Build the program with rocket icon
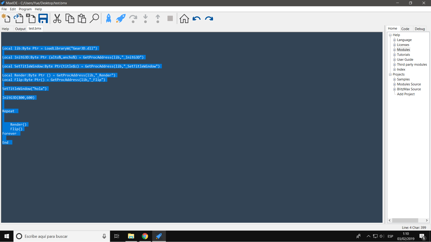 pyautogui.click(x=109, y=19)
